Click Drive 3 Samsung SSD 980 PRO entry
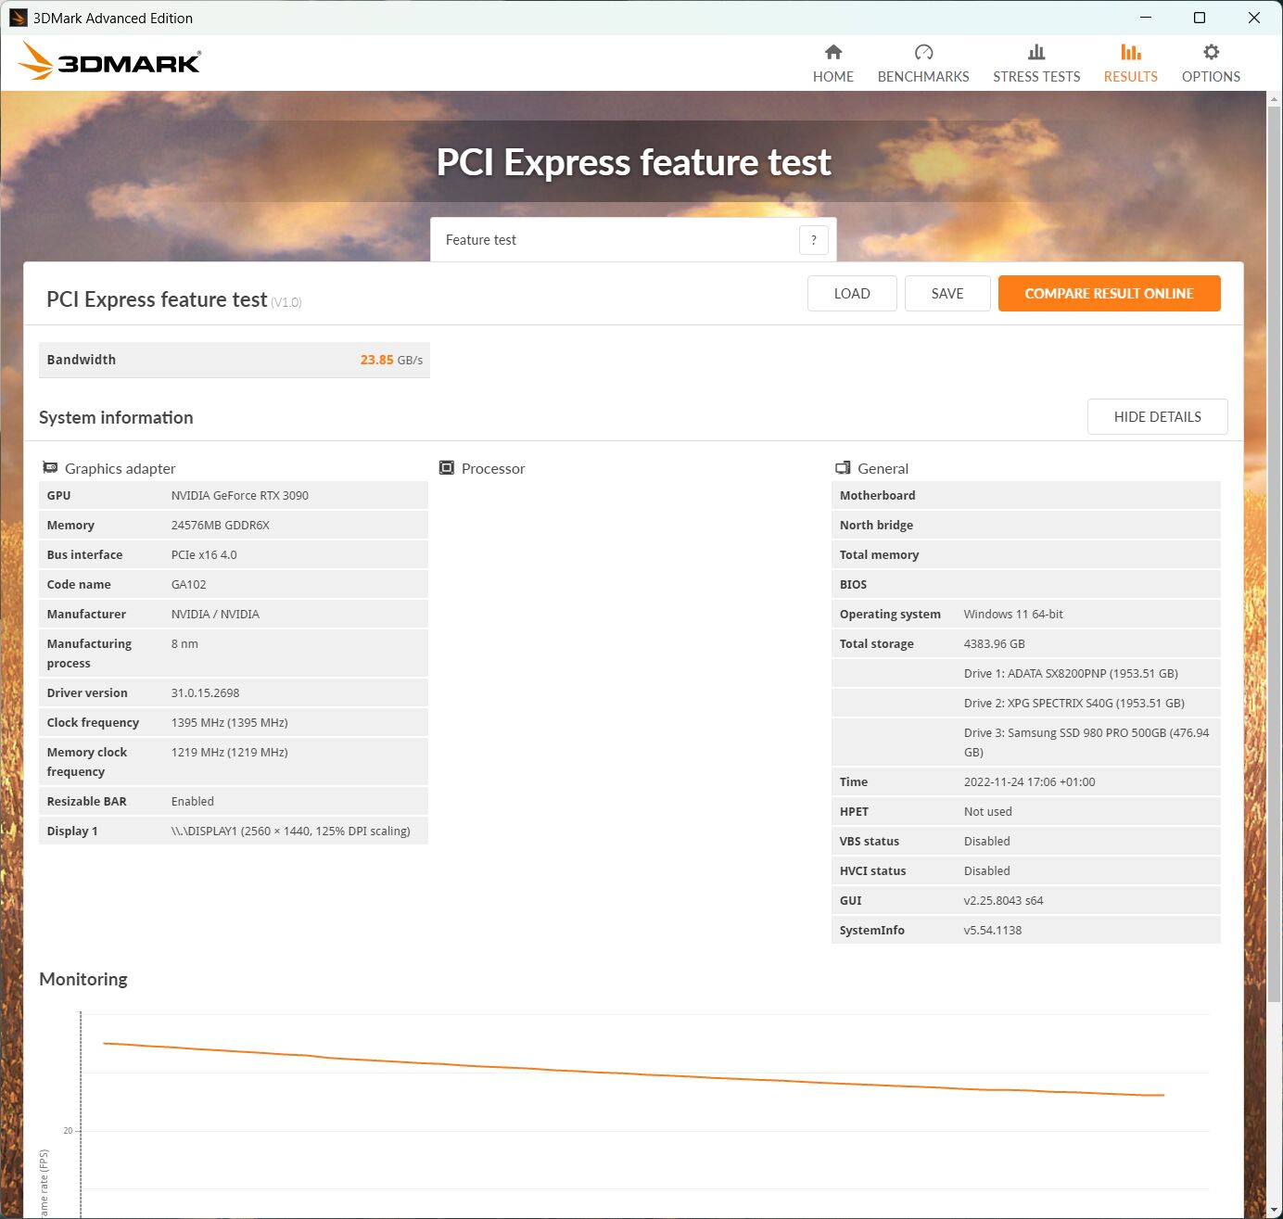This screenshot has height=1219, width=1283. [x=1086, y=743]
